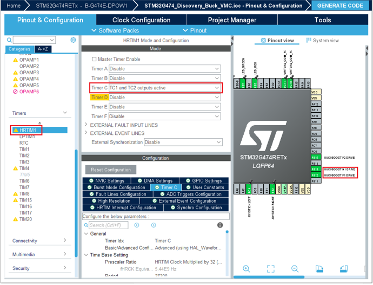This screenshot has width=373, height=285.
Task: Click the Reset Configuration button
Action: 111,170
